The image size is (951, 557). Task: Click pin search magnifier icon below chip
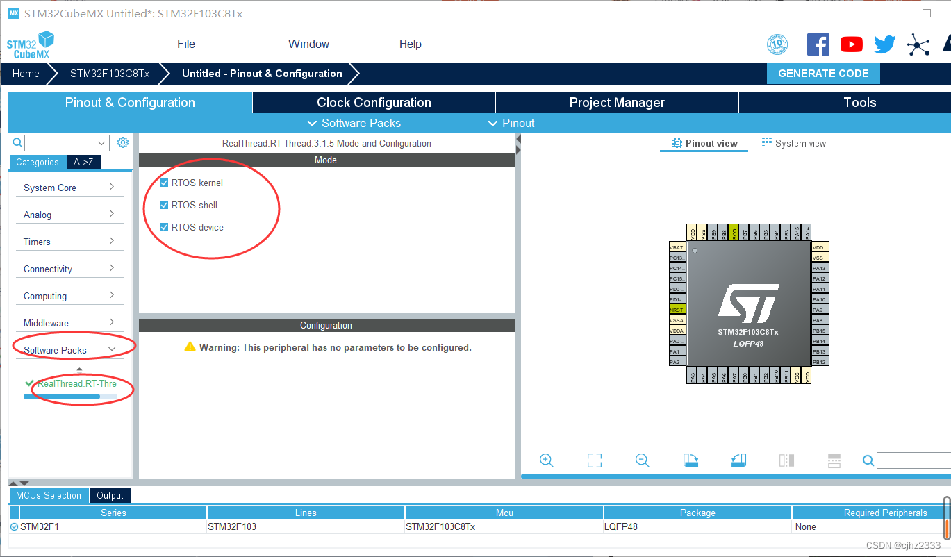pos(868,460)
